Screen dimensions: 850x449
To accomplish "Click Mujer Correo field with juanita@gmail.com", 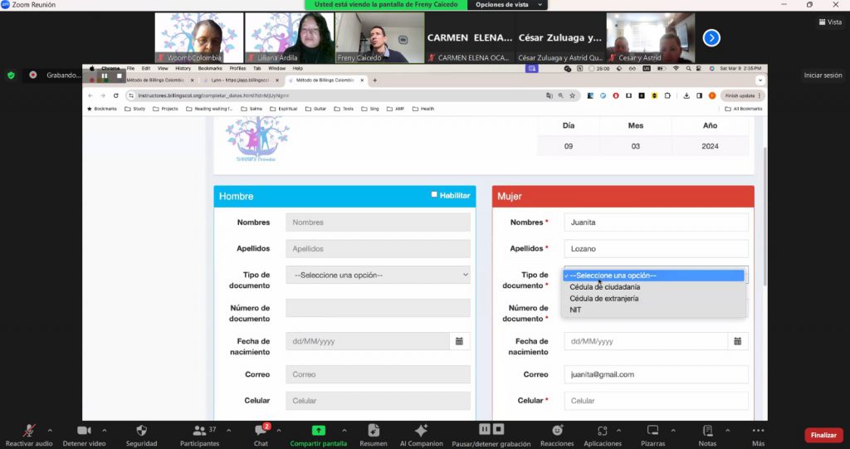I will click(656, 374).
